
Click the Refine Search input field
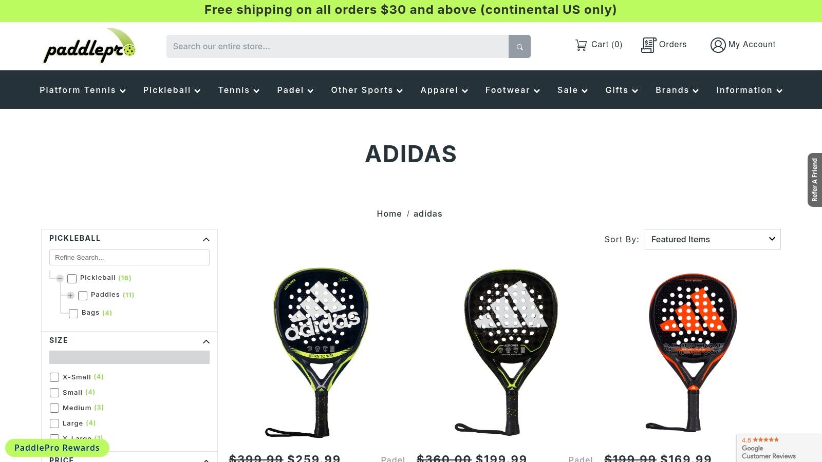(129, 257)
